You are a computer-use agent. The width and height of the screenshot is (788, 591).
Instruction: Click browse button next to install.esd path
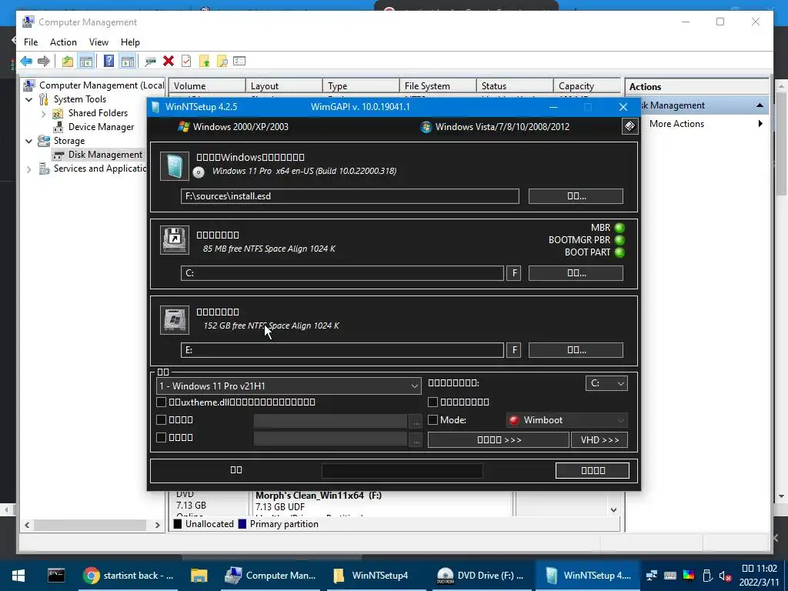point(576,196)
